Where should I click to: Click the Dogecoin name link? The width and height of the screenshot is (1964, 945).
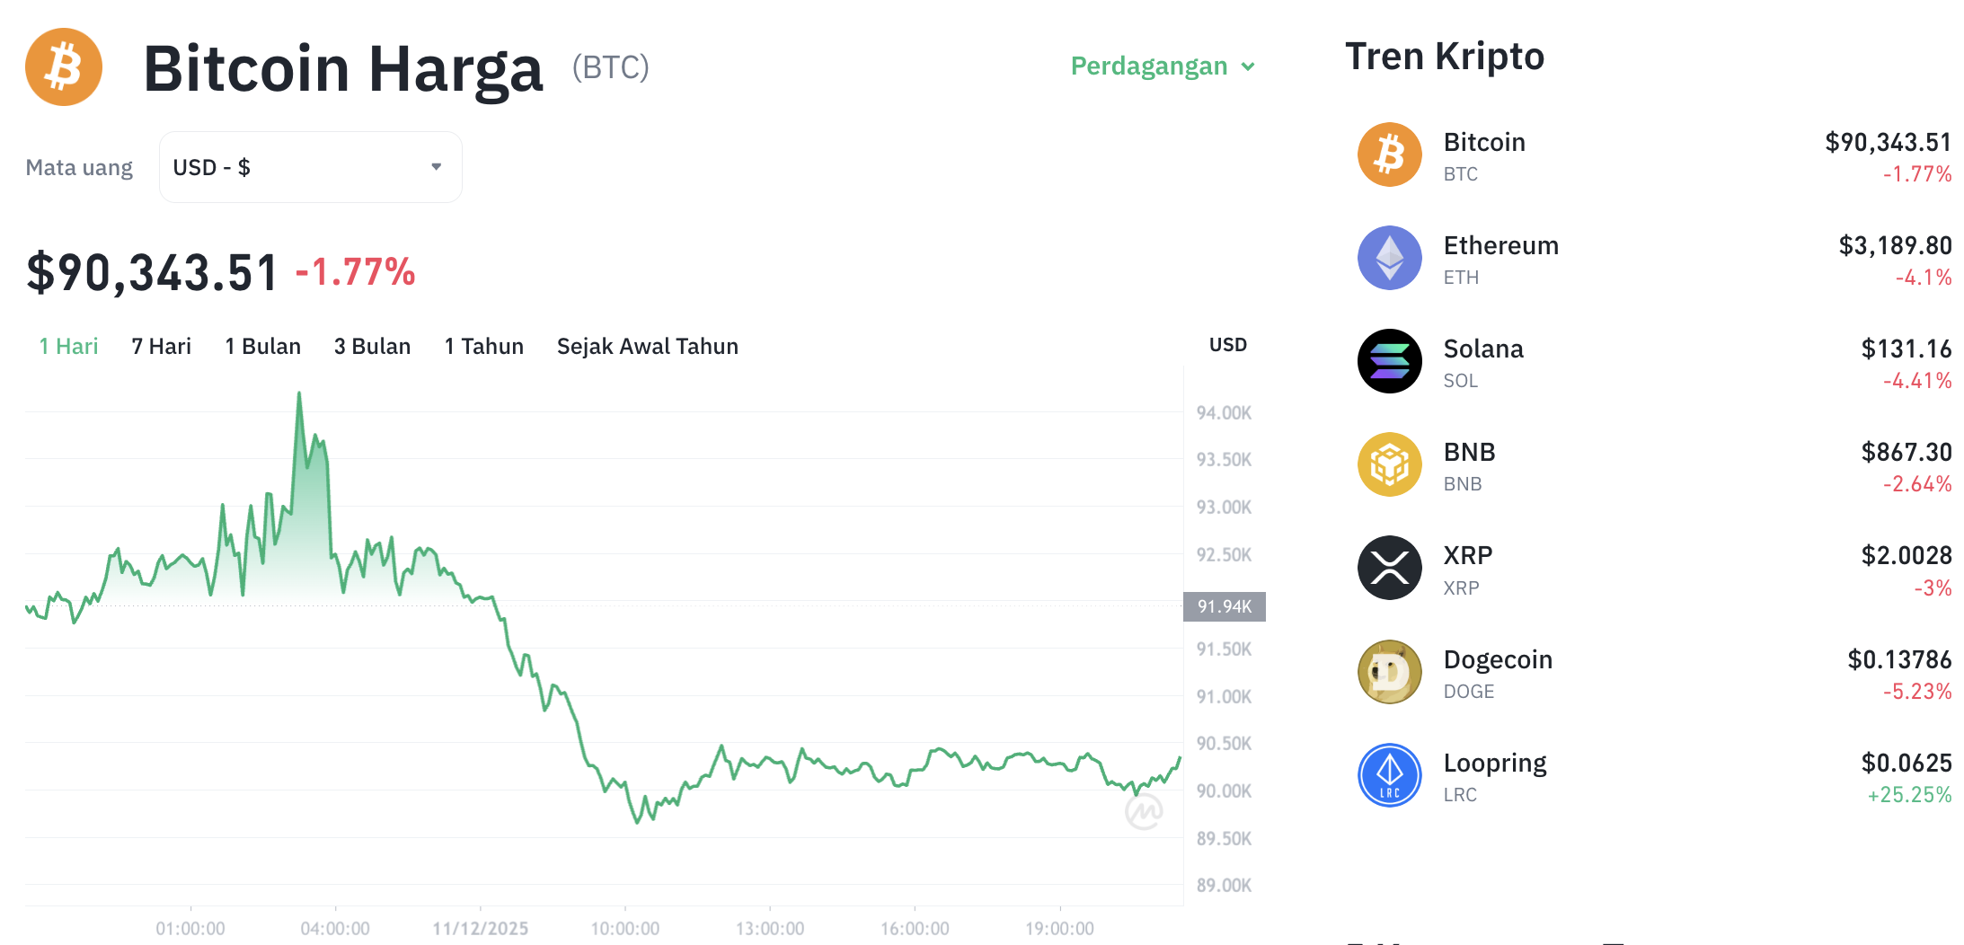(x=1498, y=658)
